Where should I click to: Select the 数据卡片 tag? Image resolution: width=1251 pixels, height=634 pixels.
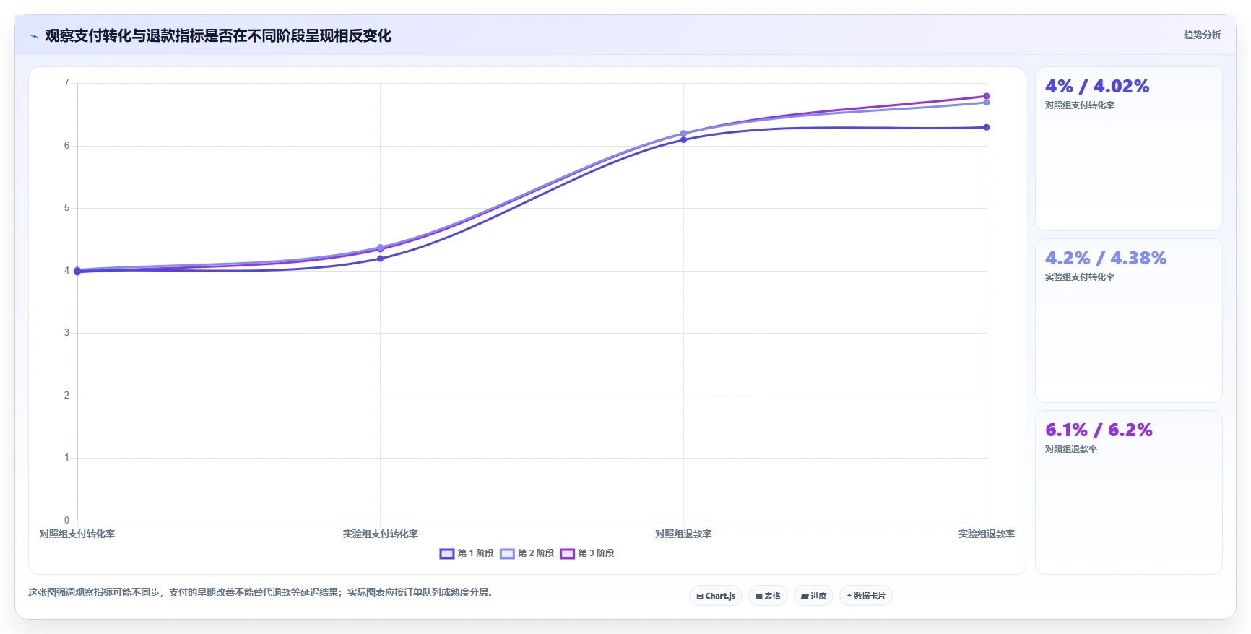[x=866, y=596]
